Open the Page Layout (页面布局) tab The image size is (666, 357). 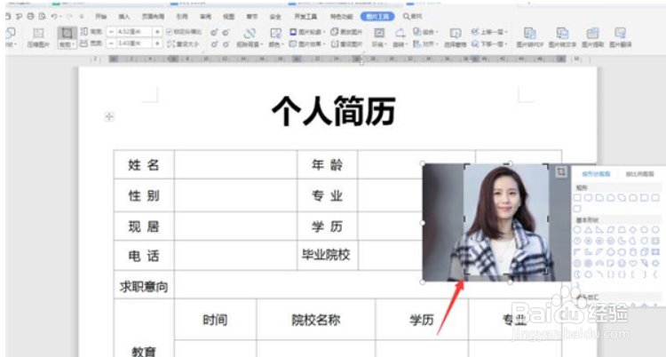(153, 17)
